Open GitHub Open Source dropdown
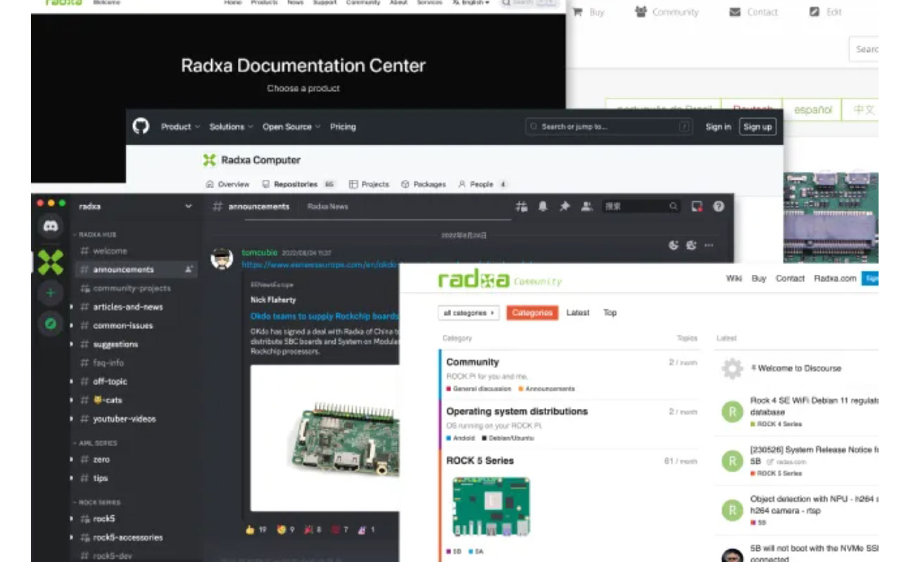Viewport: 908px width, 562px height. pyautogui.click(x=291, y=126)
